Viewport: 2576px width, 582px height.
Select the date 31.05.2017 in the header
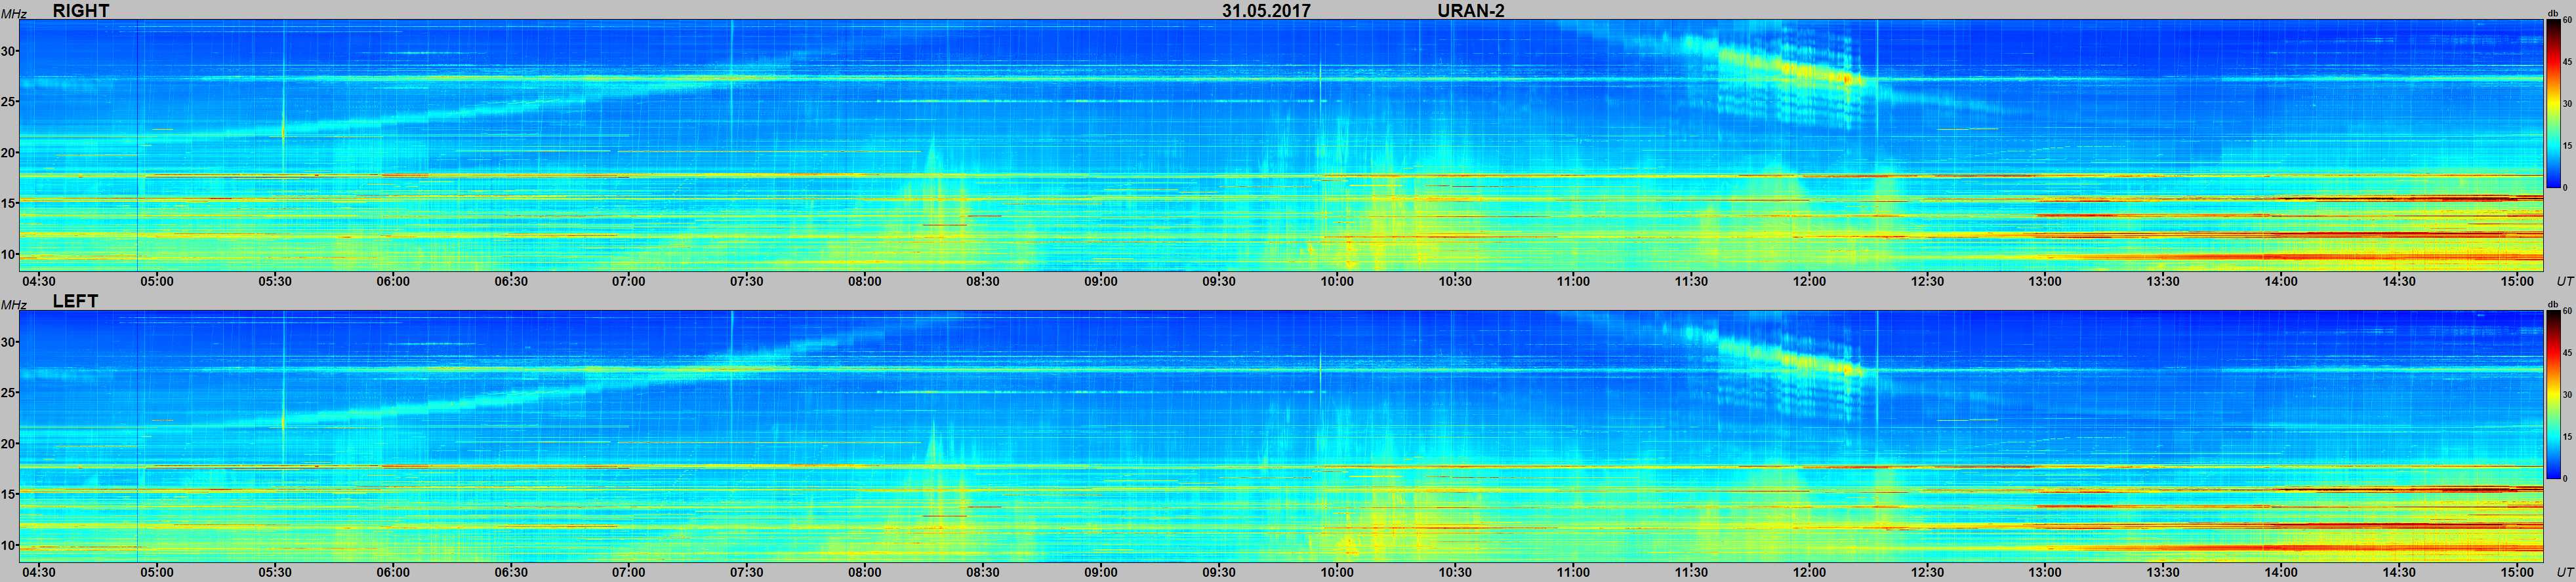pyautogui.click(x=1266, y=10)
